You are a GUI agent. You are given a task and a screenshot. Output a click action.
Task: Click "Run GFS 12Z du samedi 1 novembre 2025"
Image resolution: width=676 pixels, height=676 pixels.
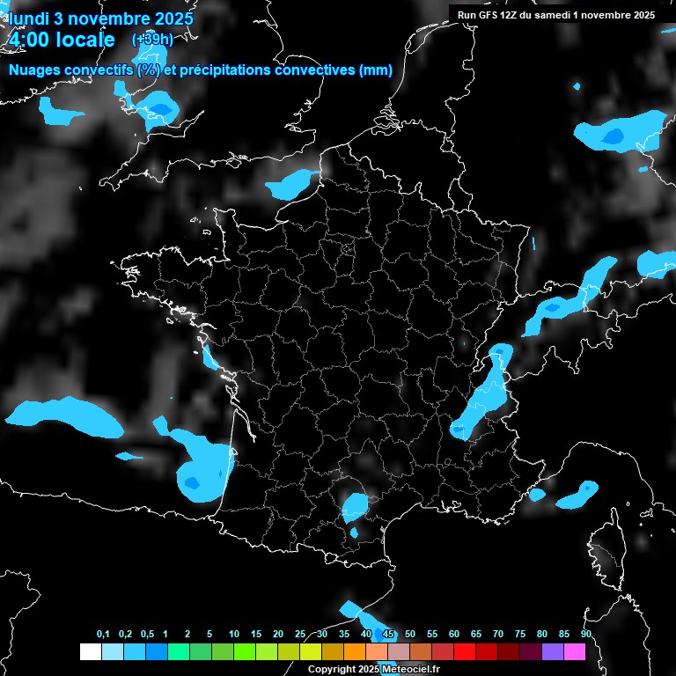(555, 15)
